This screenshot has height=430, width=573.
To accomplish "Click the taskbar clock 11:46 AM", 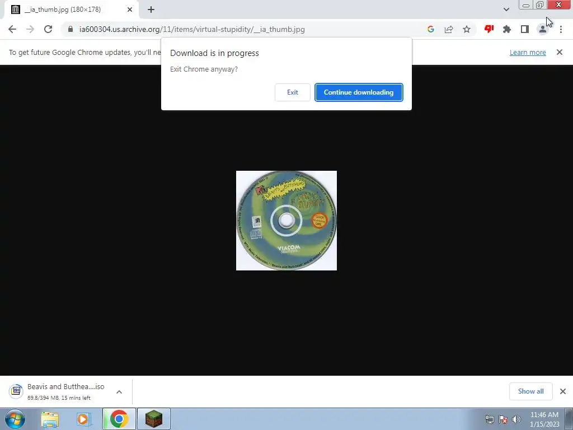I will (544, 419).
